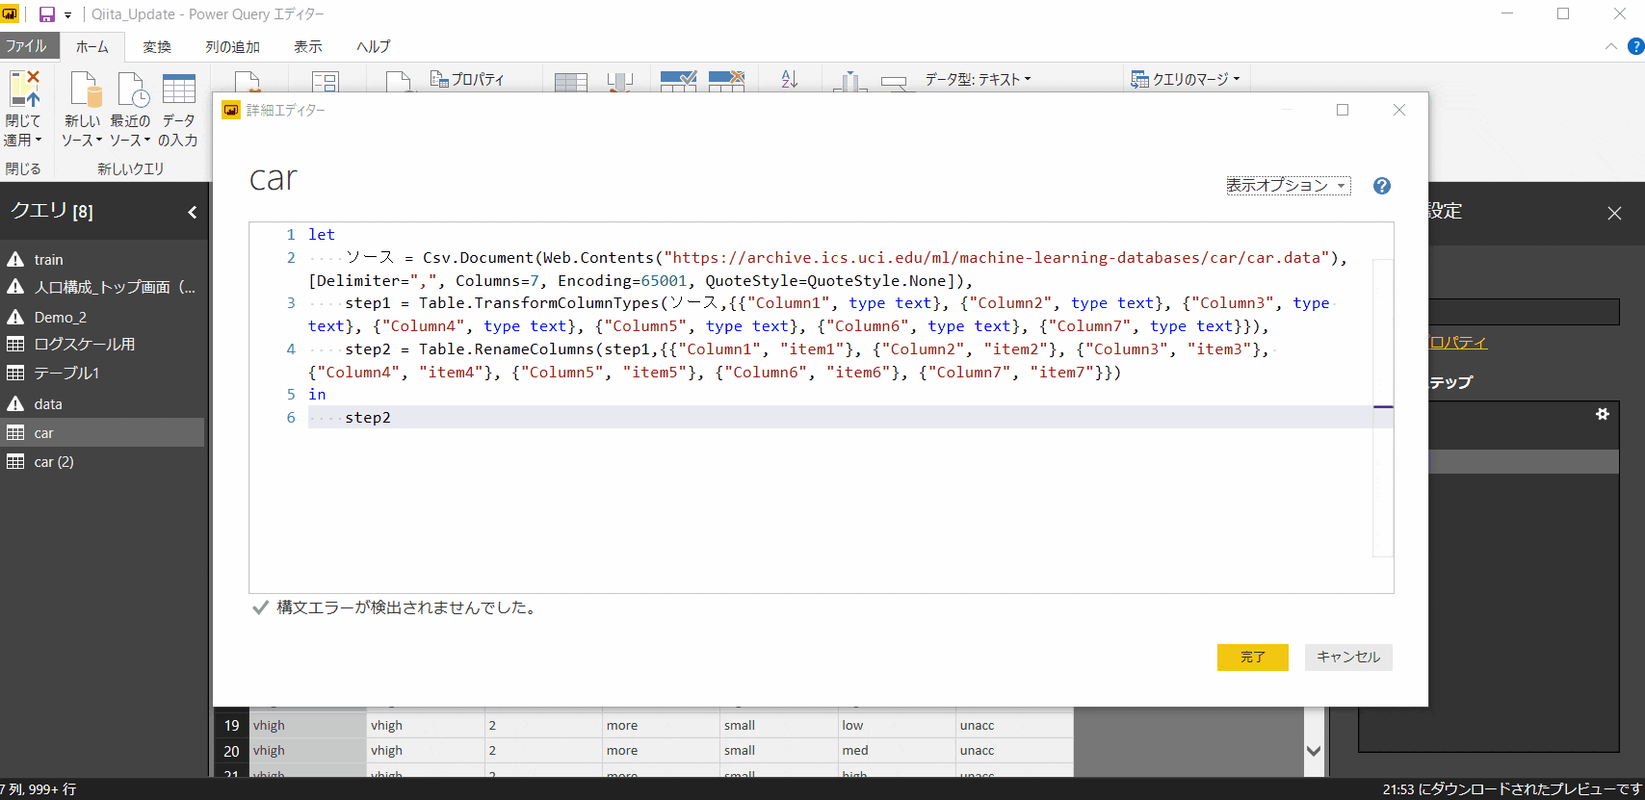The width and height of the screenshot is (1645, 800).
Task: Click the all-properties link in query settings
Action: (1458, 342)
